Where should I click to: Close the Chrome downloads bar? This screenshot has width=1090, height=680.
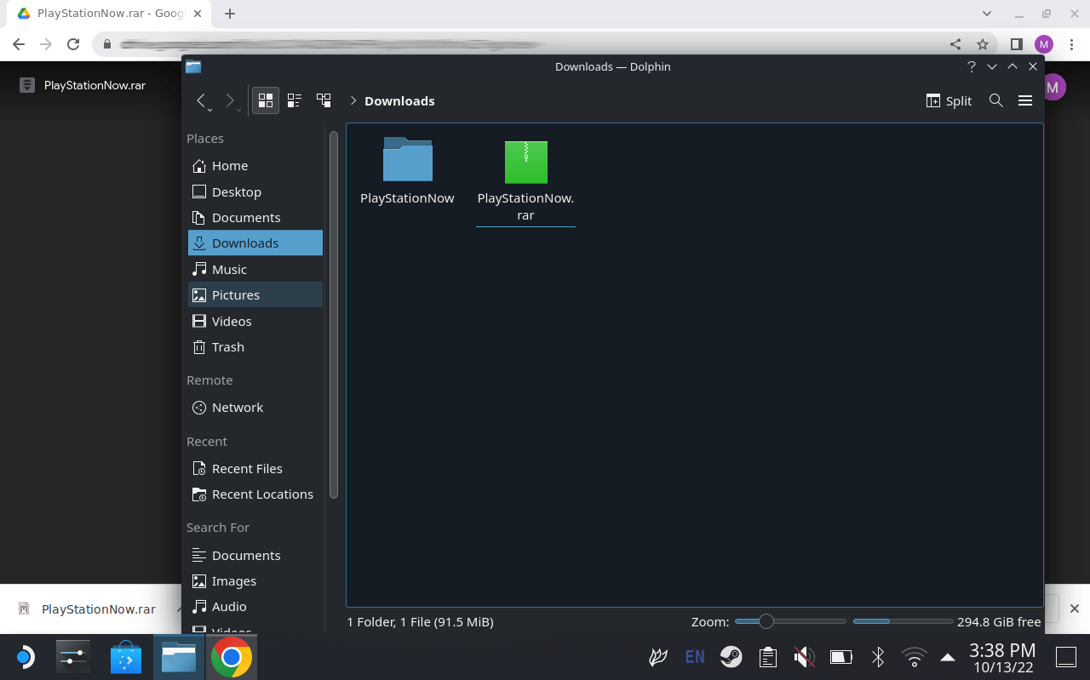[1074, 609]
